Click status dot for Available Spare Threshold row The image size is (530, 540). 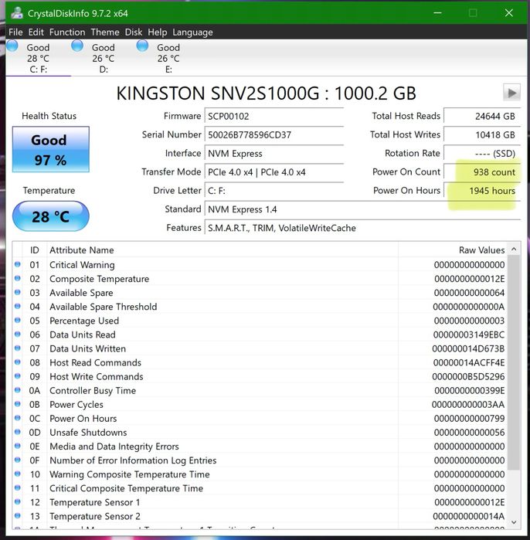tap(18, 306)
